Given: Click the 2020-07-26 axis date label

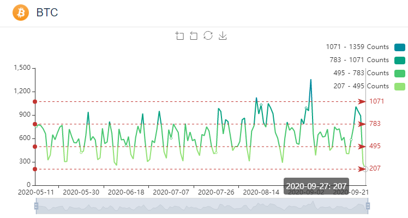Looking at the screenshot, I should click(x=216, y=192).
